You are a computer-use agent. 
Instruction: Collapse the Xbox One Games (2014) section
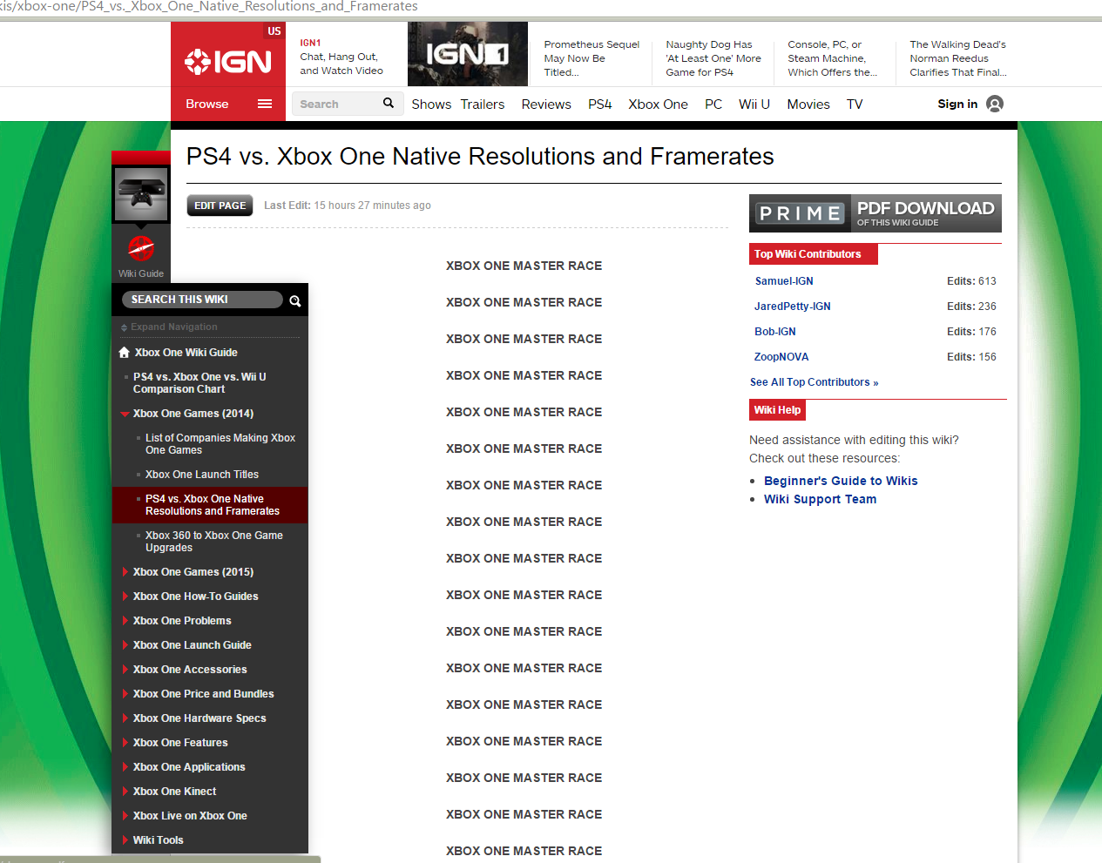[125, 414]
